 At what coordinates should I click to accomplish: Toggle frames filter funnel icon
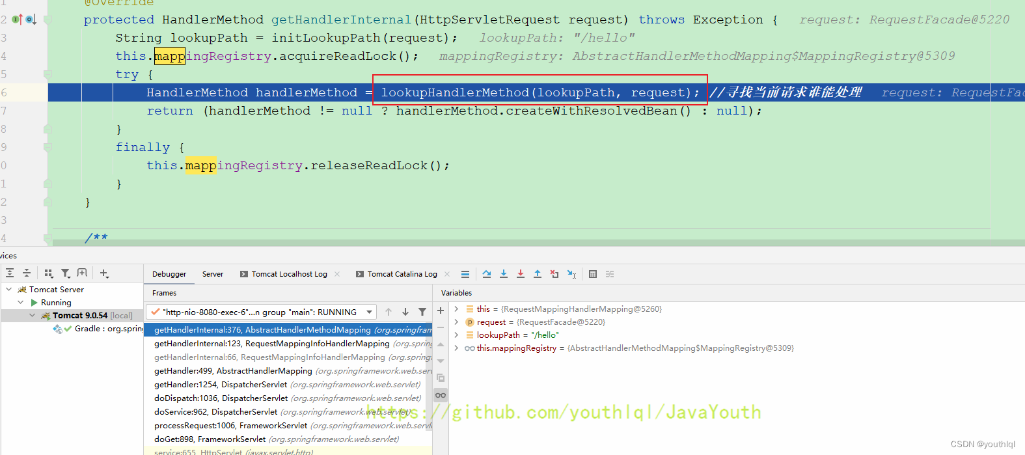(422, 312)
